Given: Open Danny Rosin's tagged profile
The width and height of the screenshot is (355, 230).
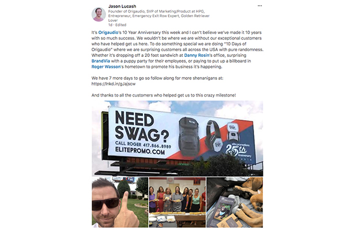Looking at the screenshot, I should (197, 55).
